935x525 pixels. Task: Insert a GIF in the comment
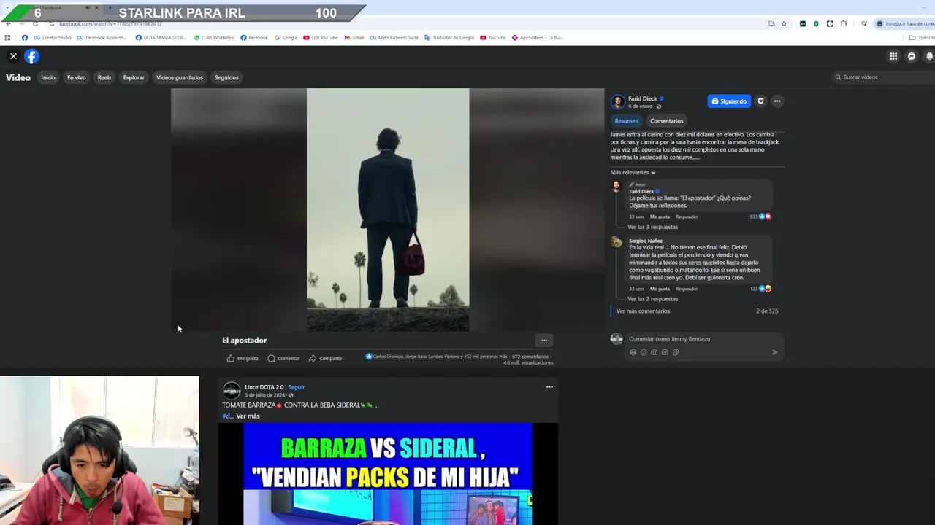665,352
